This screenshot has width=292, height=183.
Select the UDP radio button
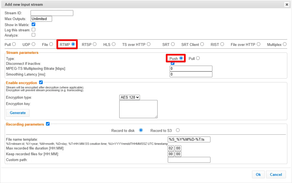[x=34, y=44]
